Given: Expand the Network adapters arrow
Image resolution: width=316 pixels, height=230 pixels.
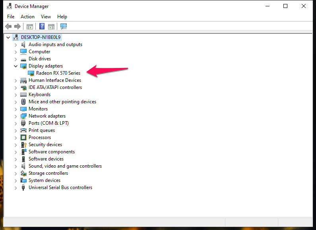Looking at the screenshot, I should pos(16,116).
